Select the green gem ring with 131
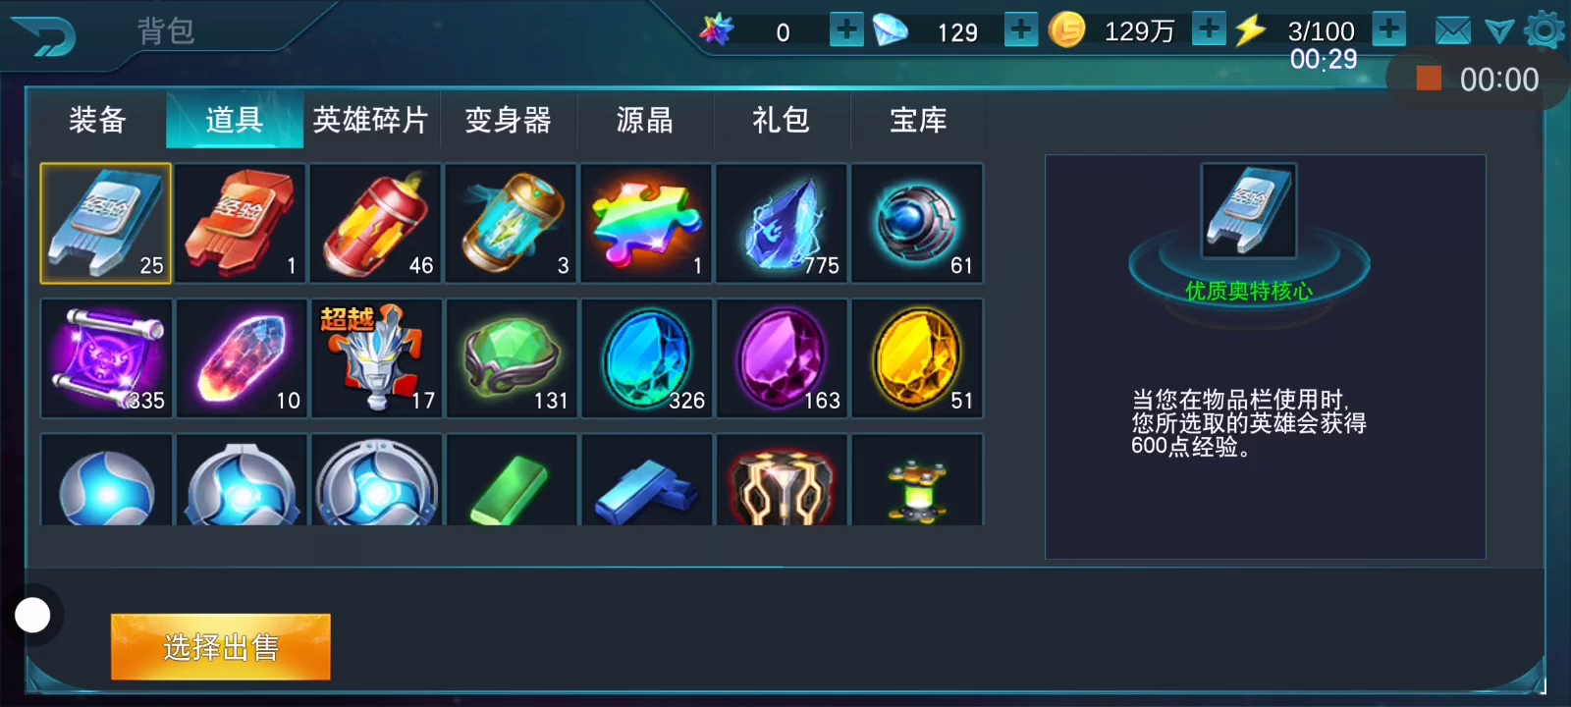 [x=512, y=358]
